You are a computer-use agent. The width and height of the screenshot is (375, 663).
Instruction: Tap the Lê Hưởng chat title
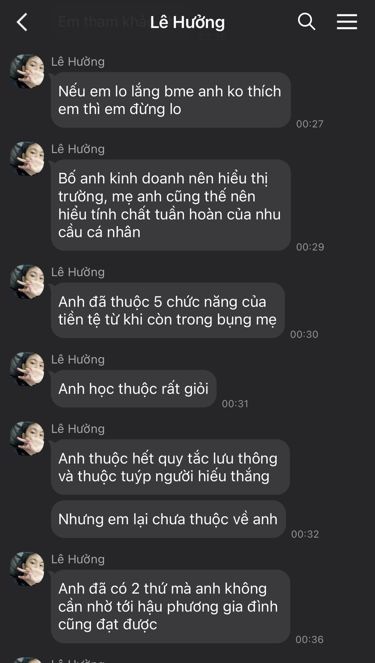[187, 22]
